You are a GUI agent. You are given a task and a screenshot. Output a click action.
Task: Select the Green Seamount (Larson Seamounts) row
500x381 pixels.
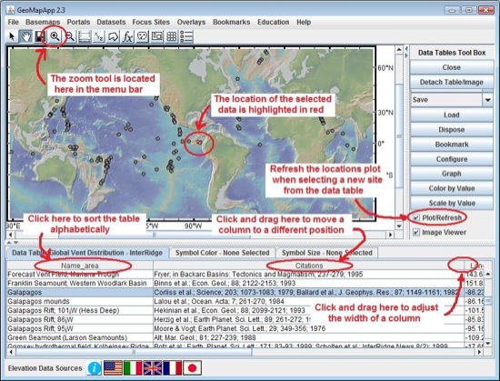[x=245, y=337]
